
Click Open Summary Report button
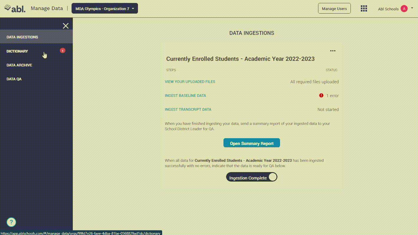tap(252, 143)
